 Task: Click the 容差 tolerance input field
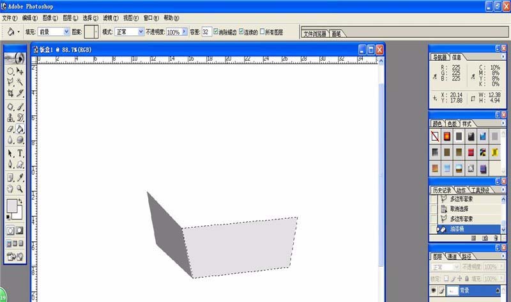coord(206,31)
